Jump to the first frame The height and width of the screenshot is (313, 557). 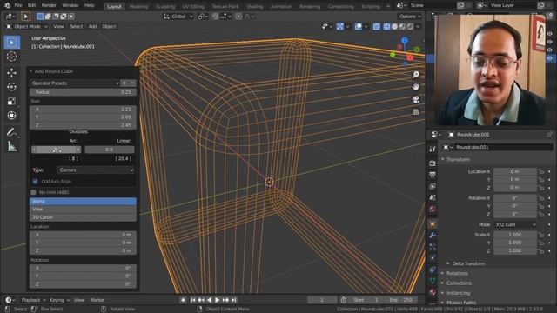point(193,300)
